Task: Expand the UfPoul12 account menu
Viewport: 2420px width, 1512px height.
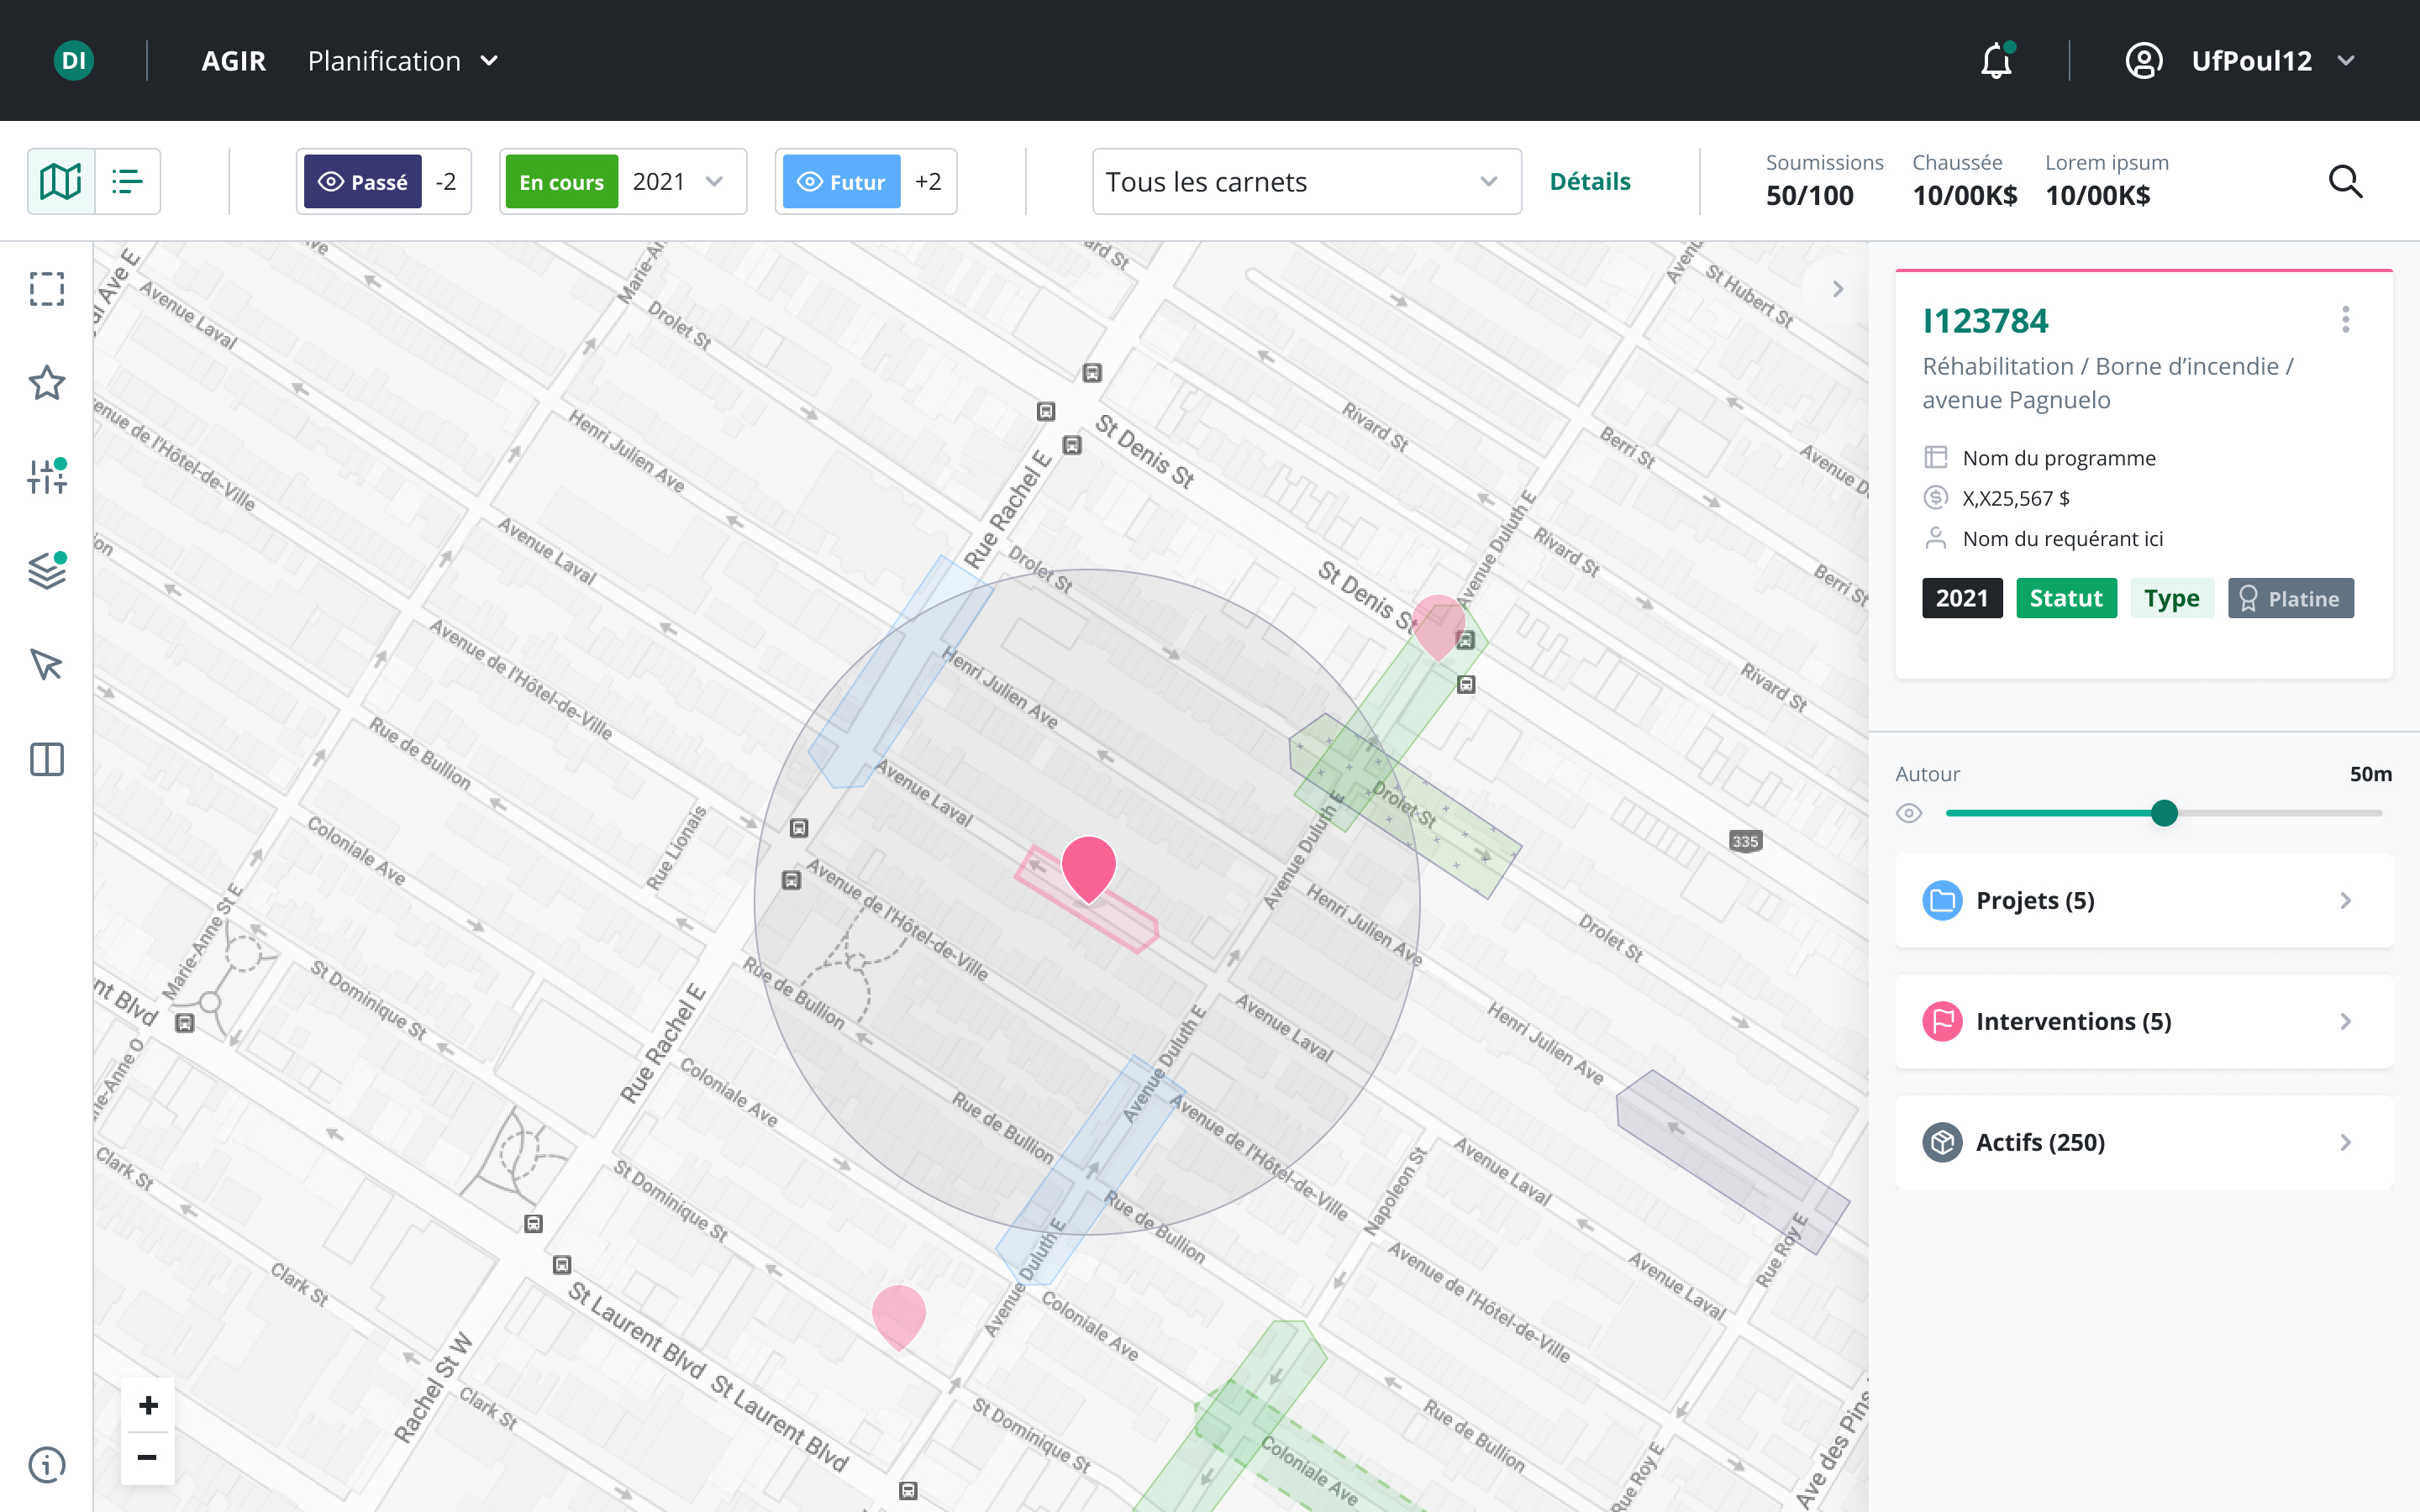Action: [2346, 61]
